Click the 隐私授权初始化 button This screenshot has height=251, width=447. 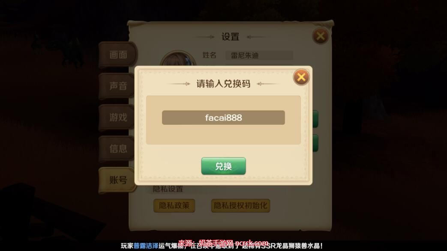coord(240,206)
